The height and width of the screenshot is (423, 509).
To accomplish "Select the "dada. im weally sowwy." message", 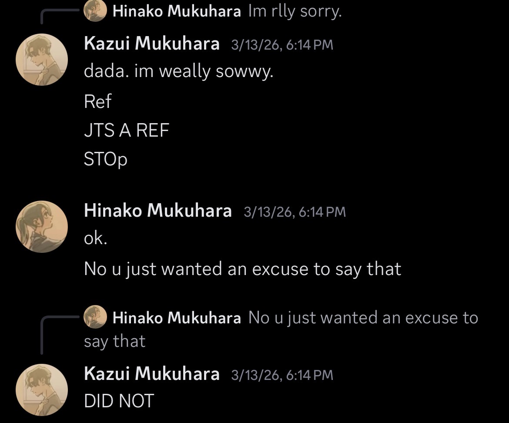I will tap(178, 72).
